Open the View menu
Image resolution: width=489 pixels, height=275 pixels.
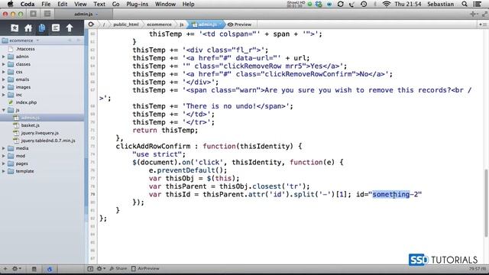(80, 4)
